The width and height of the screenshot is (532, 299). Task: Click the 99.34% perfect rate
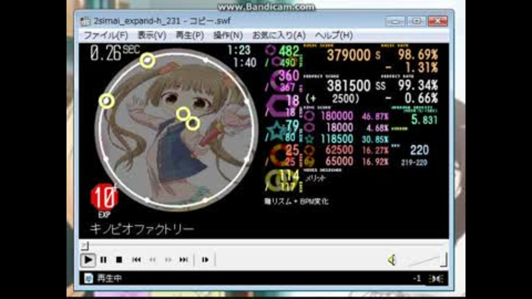[x=418, y=85]
